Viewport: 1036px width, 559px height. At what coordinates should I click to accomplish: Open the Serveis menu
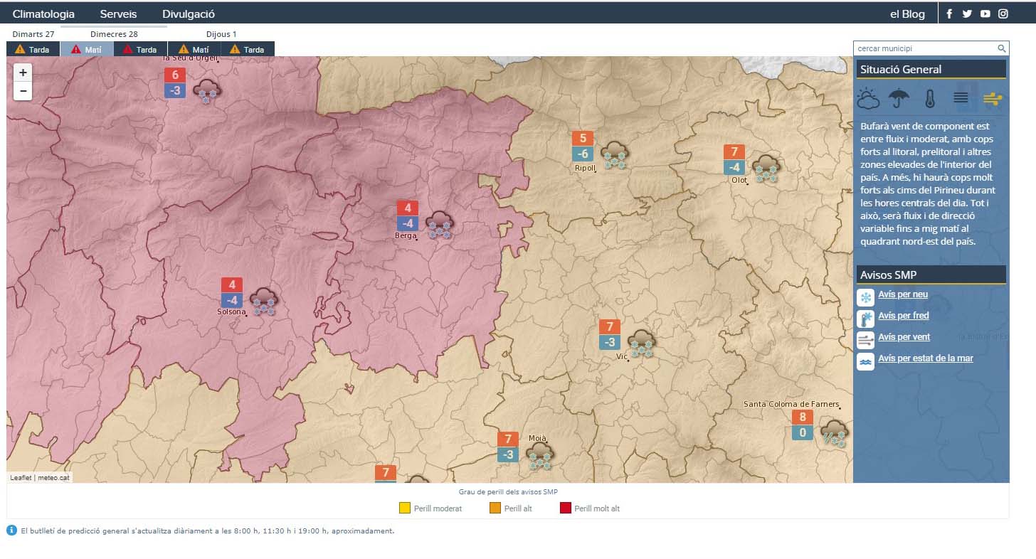pyautogui.click(x=118, y=14)
